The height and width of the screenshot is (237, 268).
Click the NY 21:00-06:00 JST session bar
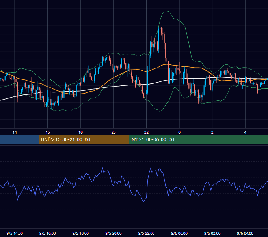(198, 139)
